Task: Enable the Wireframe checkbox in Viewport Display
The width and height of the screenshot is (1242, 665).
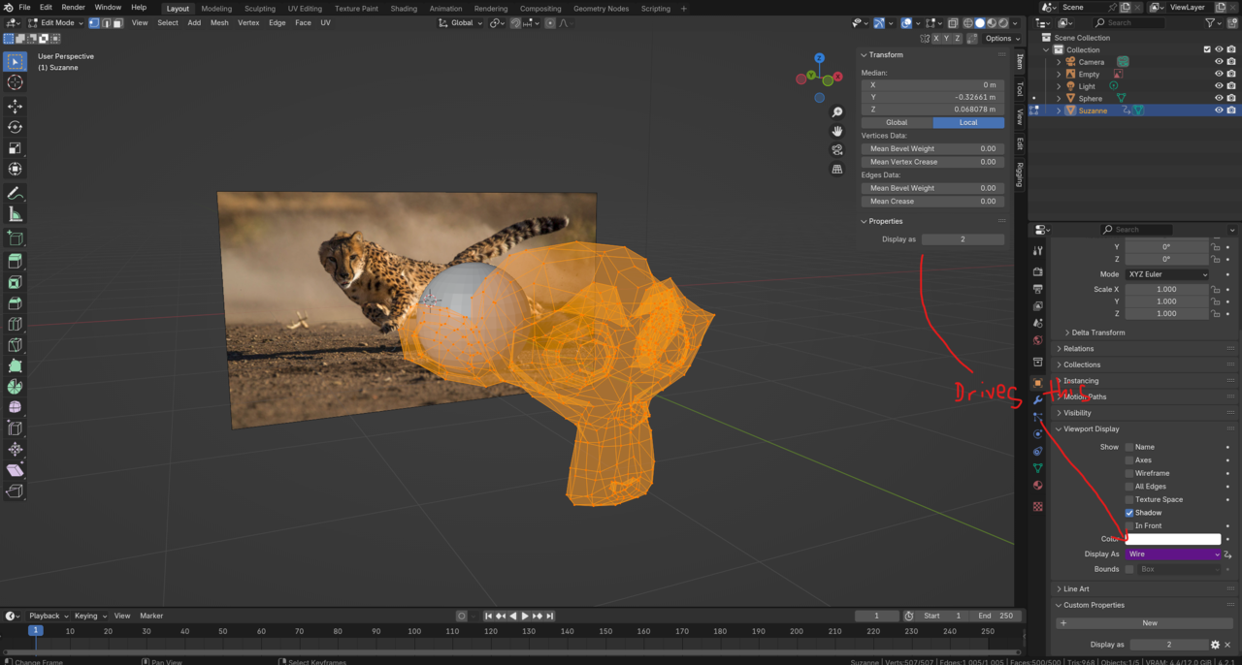Action: click(1129, 473)
